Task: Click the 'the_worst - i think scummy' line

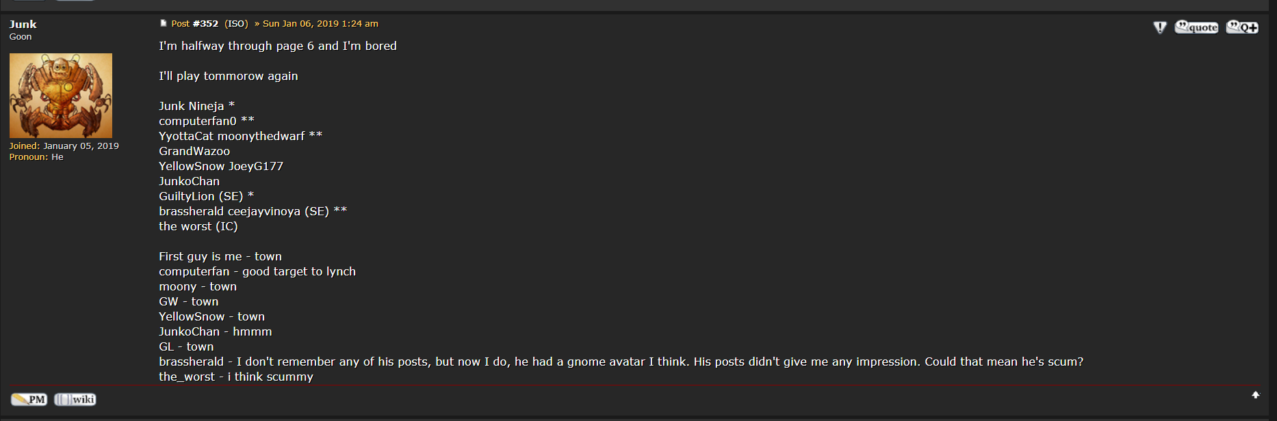Action: click(x=236, y=377)
